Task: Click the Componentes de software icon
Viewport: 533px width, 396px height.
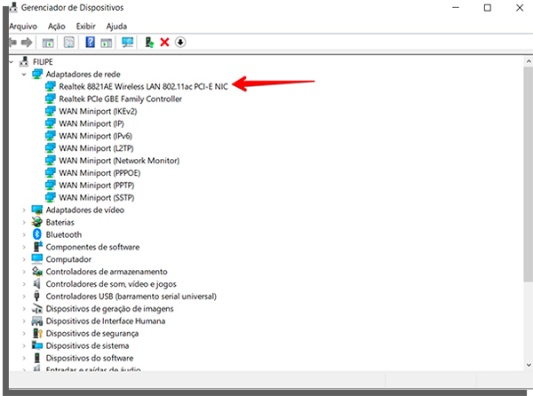Action: (x=37, y=247)
